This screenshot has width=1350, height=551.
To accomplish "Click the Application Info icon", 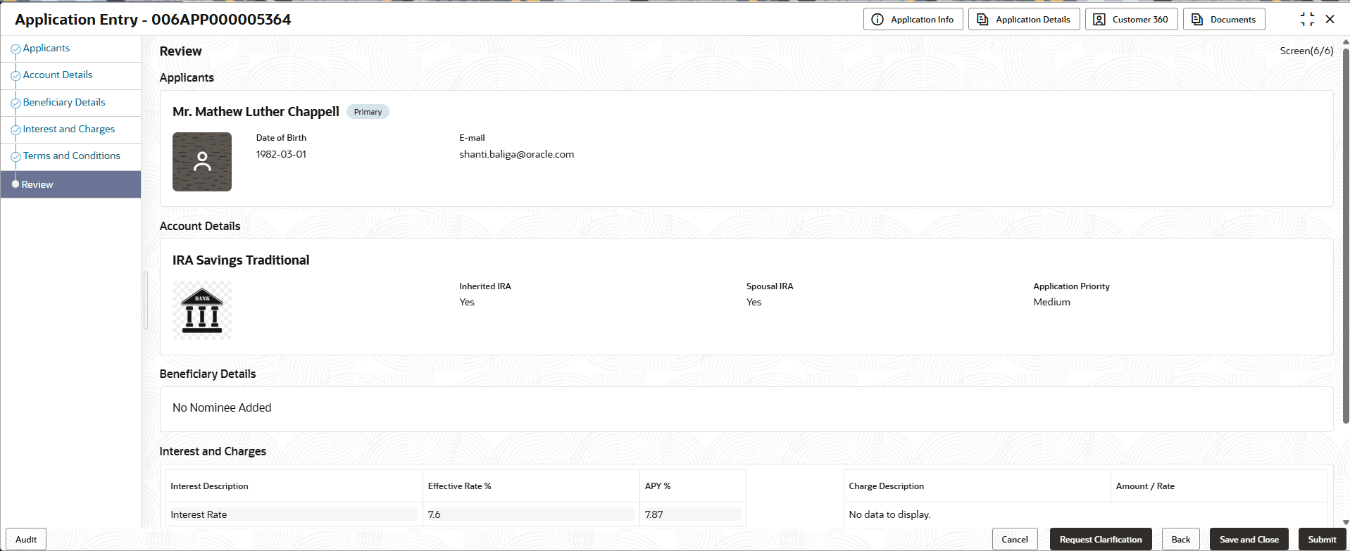I will [877, 20].
